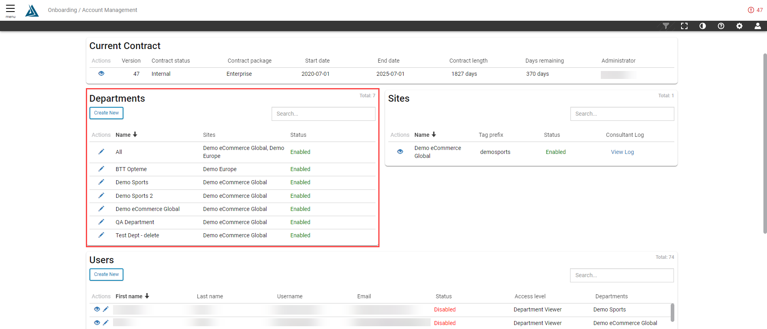Click the Last name column header
Image resolution: width=767 pixels, height=329 pixels.
[210, 296]
